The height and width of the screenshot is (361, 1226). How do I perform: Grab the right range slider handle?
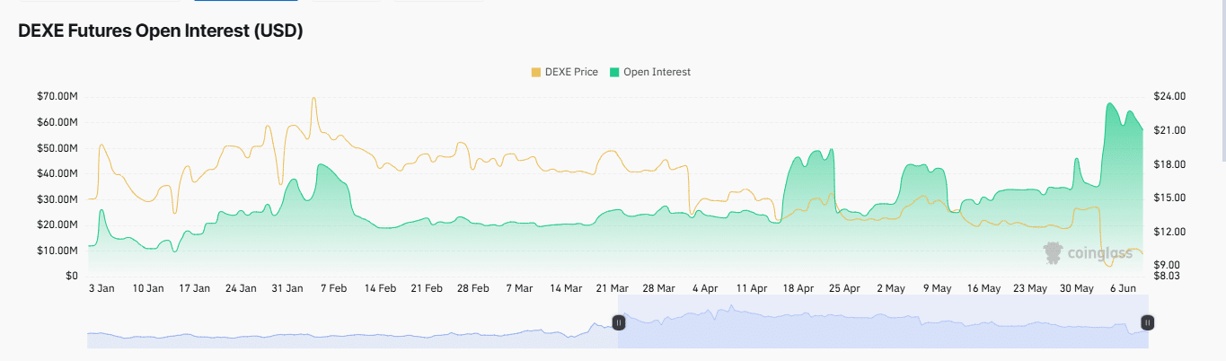click(x=1147, y=321)
